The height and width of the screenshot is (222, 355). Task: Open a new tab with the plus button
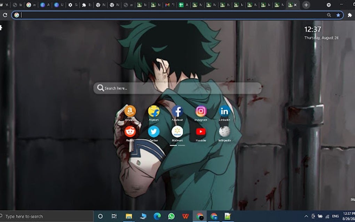[305, 5]
